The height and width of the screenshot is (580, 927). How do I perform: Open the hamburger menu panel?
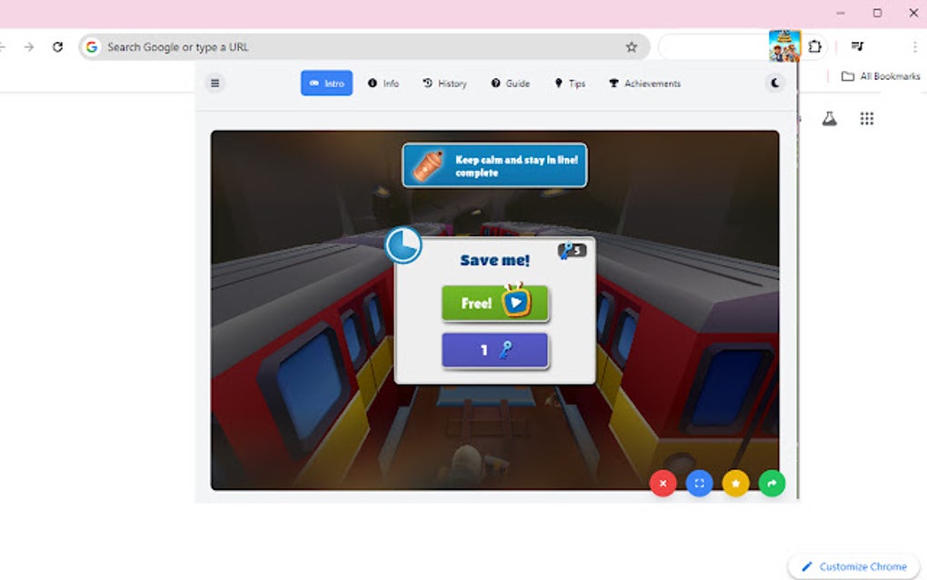pyautogui.click(x=214, y=83)
